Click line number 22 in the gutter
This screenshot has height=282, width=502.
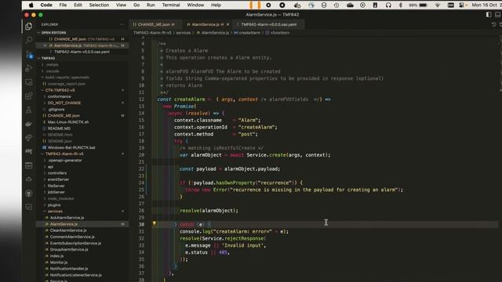141,169
